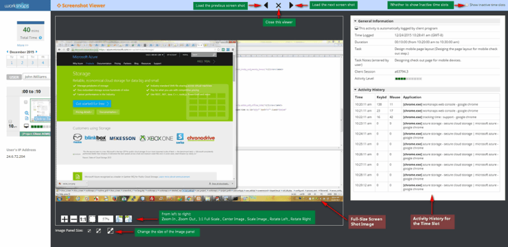This screenshot has width=508, height=247.
Task: Collapse the General Information section
Action: pos(356,21)
